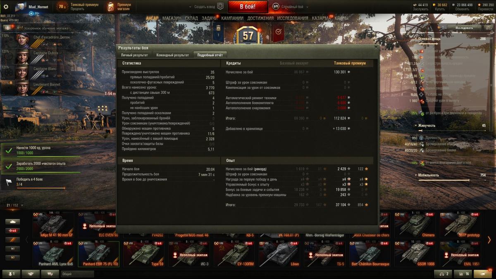The height and width of the screenshot is (279, 496).
Task: Click the vehicle compare icon near Исследовать
Action: 488,28
